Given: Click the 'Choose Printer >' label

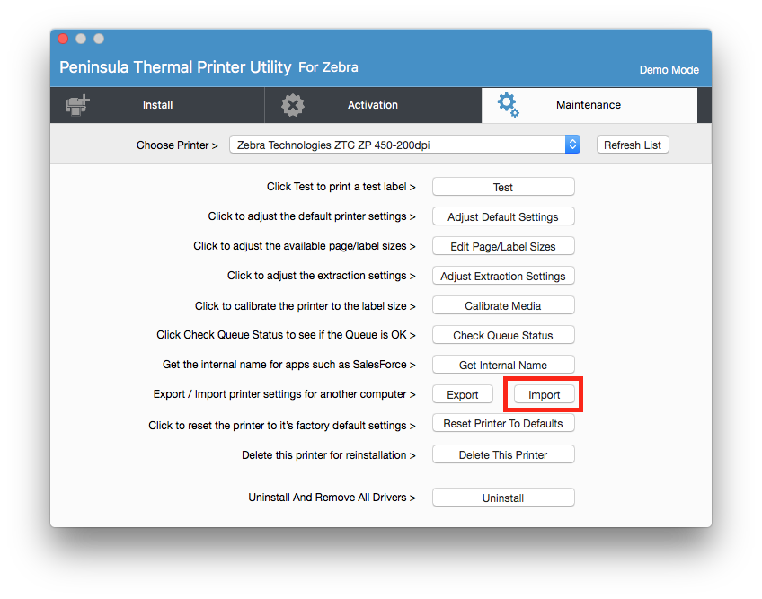Looking at the screenshot, I should (x=177, y=145).
